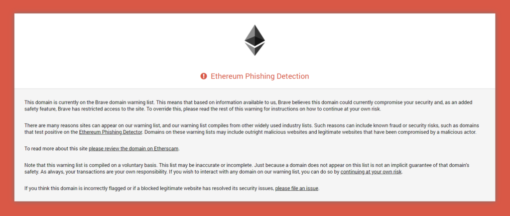Click the red exclamation warning icon

[x=204, y=76]
